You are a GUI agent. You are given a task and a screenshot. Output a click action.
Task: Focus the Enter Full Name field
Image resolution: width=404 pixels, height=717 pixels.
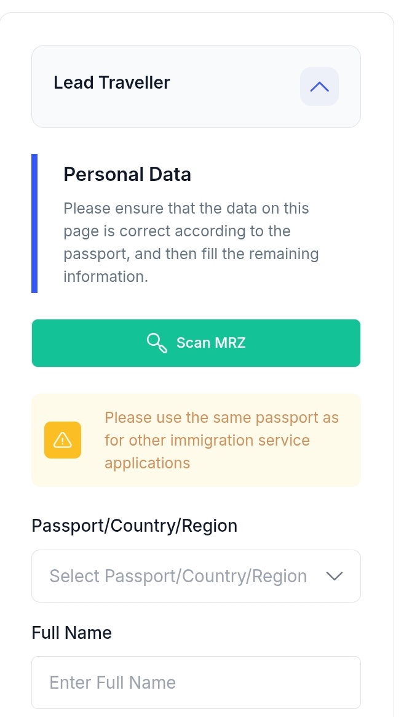point(196,683)
